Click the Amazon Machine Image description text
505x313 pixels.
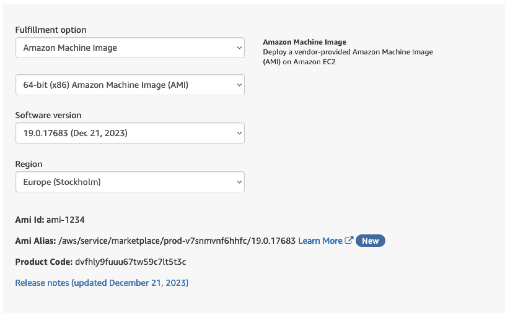tap(348, 57)
